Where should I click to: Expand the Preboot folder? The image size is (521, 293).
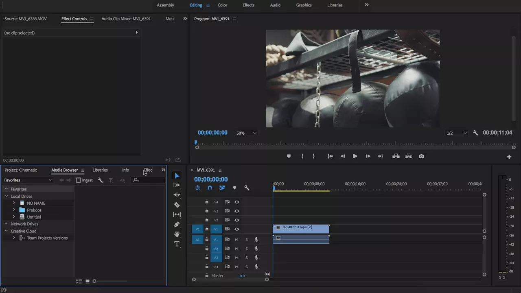[x=14, y=210]
